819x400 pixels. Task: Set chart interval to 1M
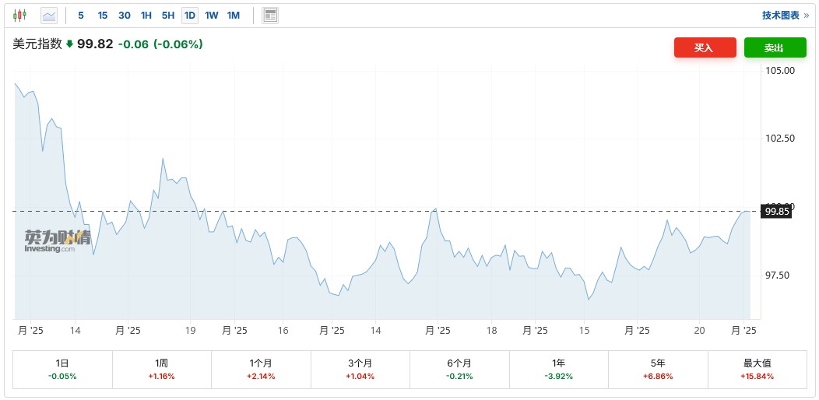(234, 16)
